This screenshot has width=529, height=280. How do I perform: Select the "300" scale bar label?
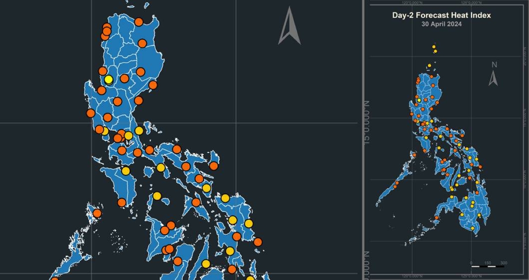[503, 263]
